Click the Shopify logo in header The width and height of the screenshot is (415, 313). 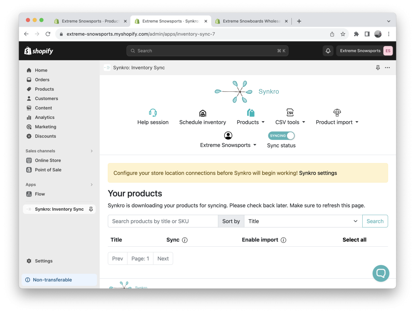(x=39, y=51)
